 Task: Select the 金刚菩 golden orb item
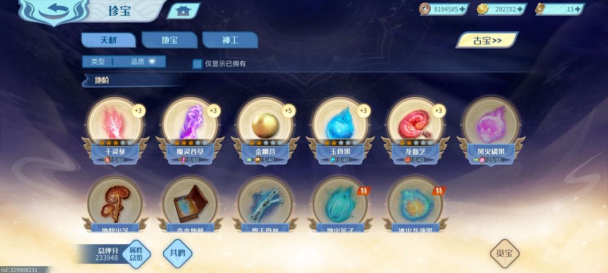(x=265, y=123)
